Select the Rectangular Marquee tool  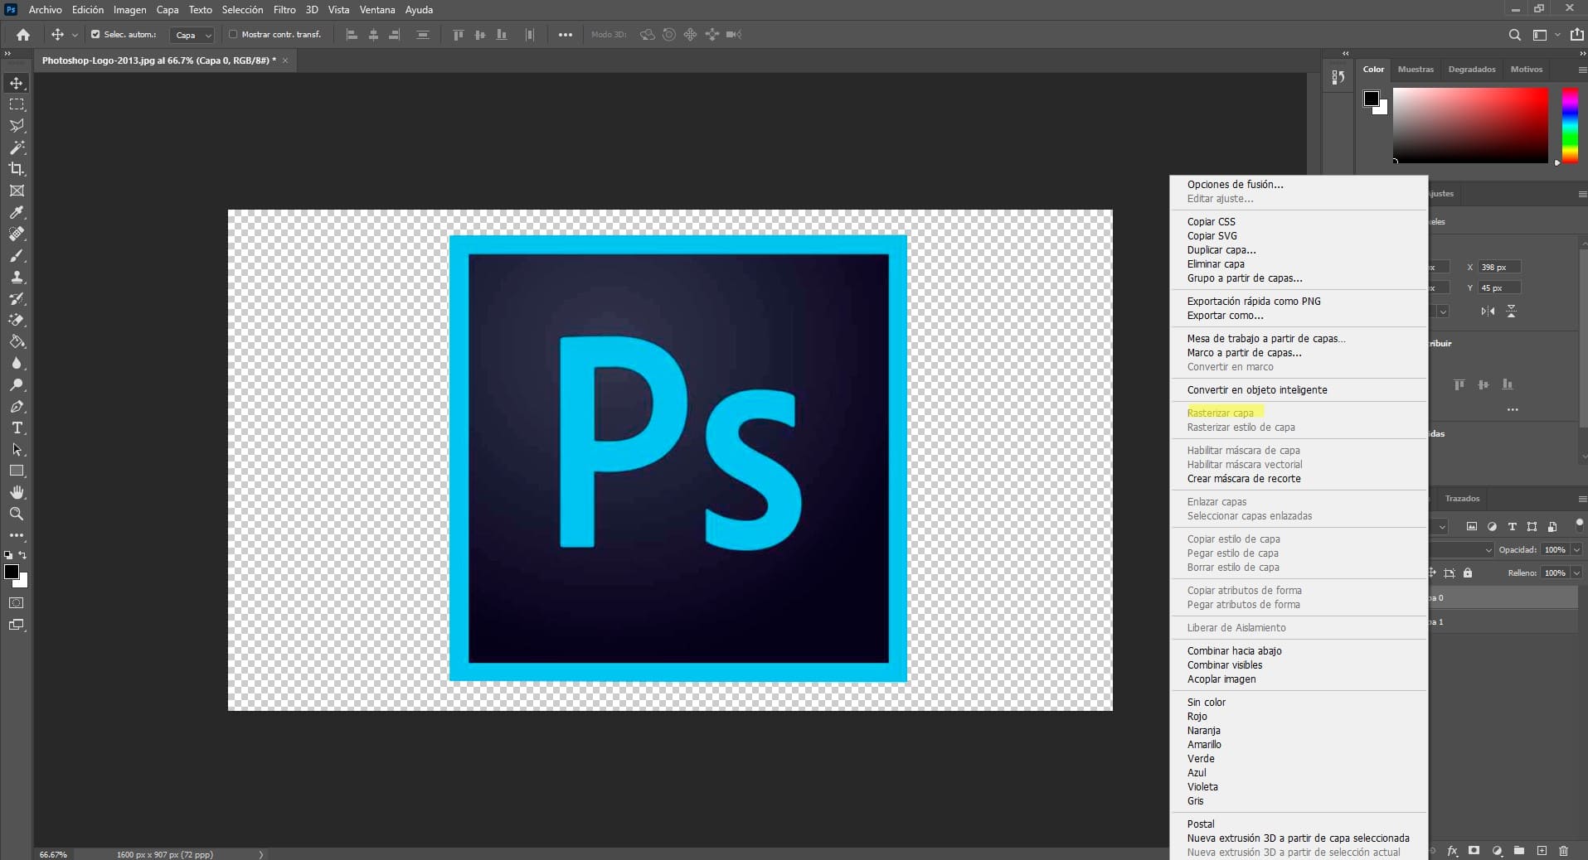[17, 104]
